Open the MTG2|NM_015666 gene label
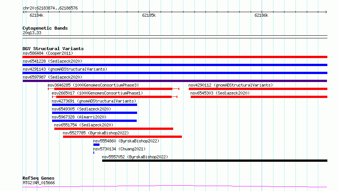This screenshot has width=338, height=191. (39, 183)
